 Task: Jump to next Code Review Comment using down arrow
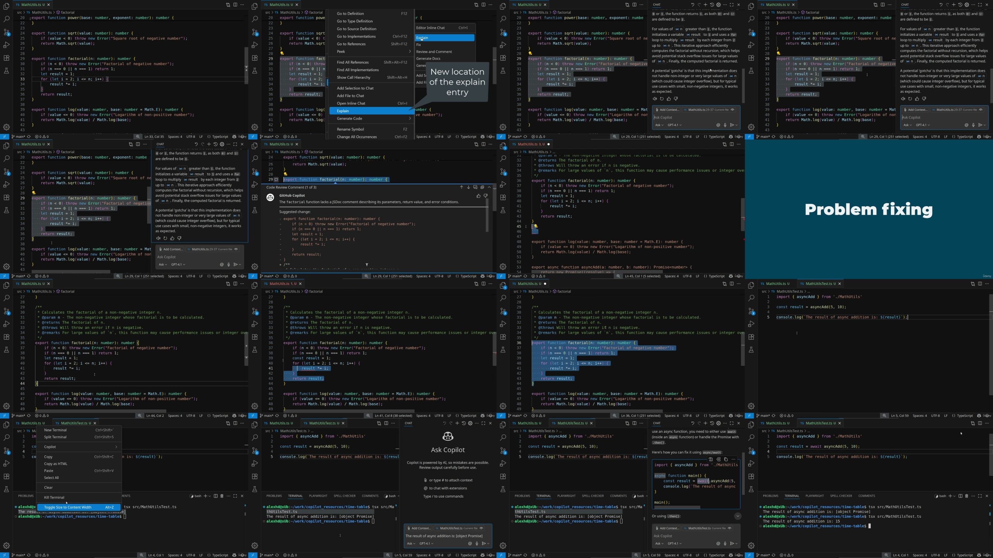[468, 187]
